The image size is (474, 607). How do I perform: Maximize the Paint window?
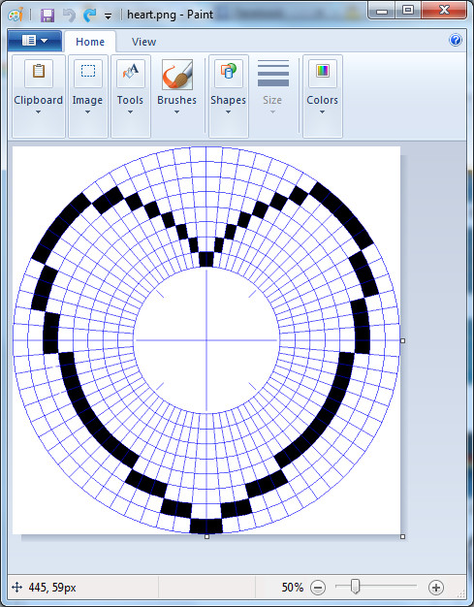coord(408,11)
